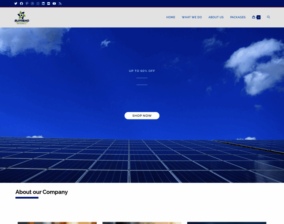
Task: Click the Dribbble icon
Action: [x=33, y=3]
